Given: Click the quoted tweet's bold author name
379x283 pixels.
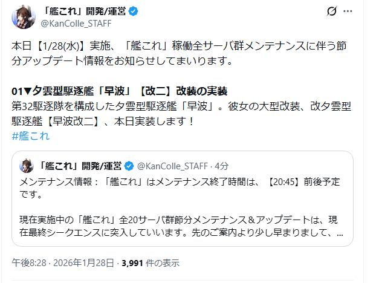Looking at the screenshot, I should point(80,166).
